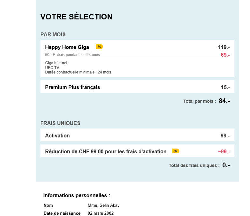The width and height of the screenshot is (250, 216).
Task: Click the Total par mois 84.- amount
Action: 224,101
